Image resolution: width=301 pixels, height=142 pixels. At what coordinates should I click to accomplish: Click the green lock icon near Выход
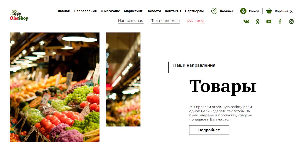click(243, 11)
